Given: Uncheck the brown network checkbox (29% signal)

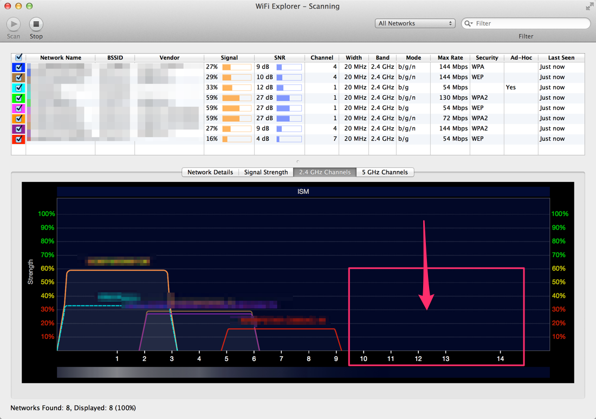Looking at the screenshot, I should tap(18, 77).
